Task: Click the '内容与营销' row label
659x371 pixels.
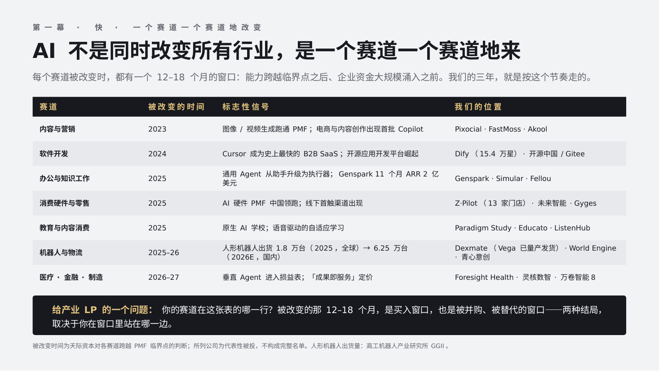Action: point(57,129)
